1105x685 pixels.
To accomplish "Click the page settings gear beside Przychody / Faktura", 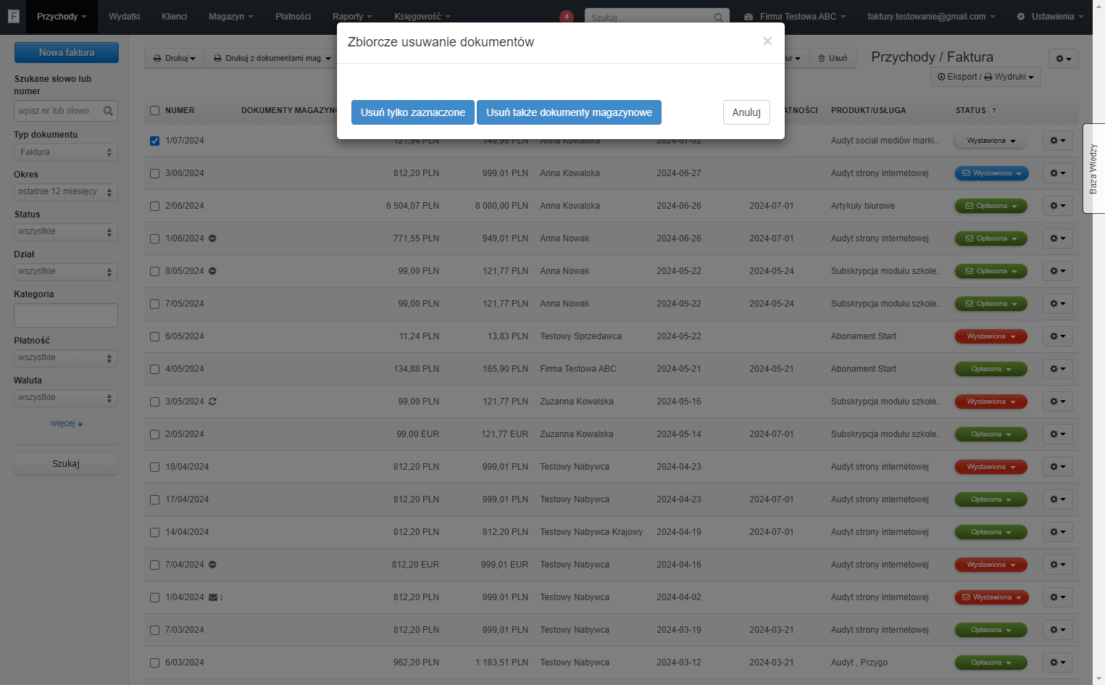I will (x=1063, y=59).
